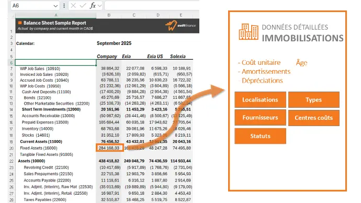361x203 pixels.
Task: Open the Name Box dropdown arrow
Action: [x=55, y=6]
